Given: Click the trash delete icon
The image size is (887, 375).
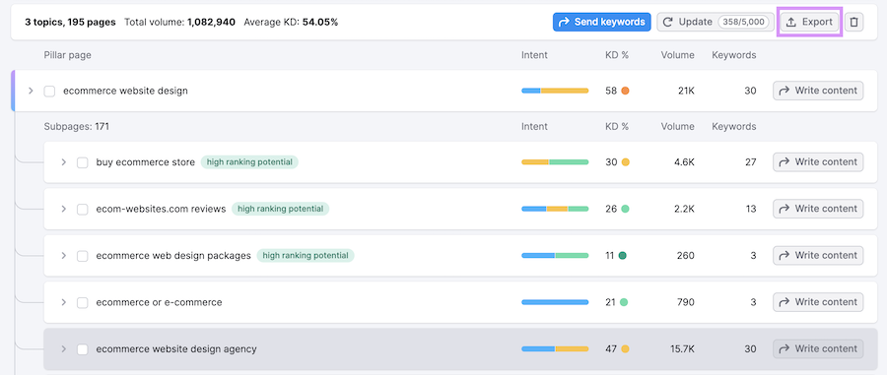Looking at the screenshot, I should coord(854,22).
